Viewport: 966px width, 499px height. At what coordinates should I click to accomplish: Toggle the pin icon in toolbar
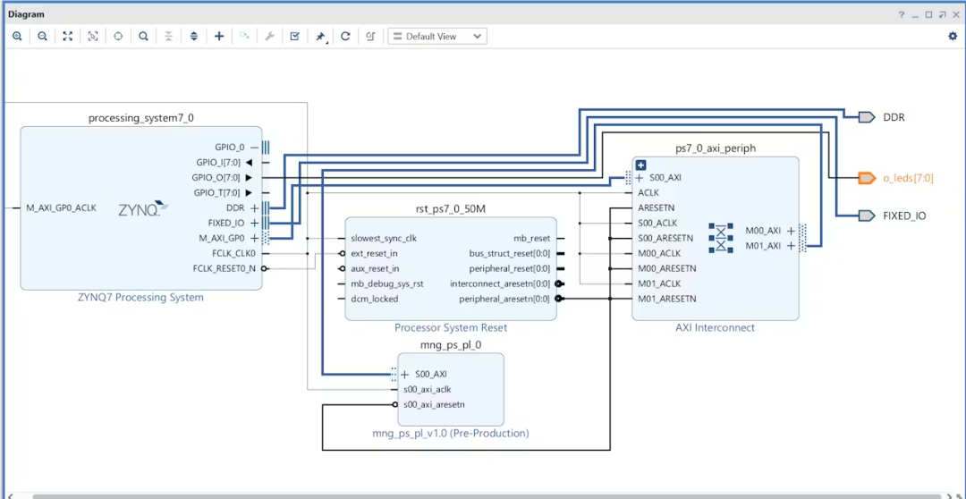[320, 37]
